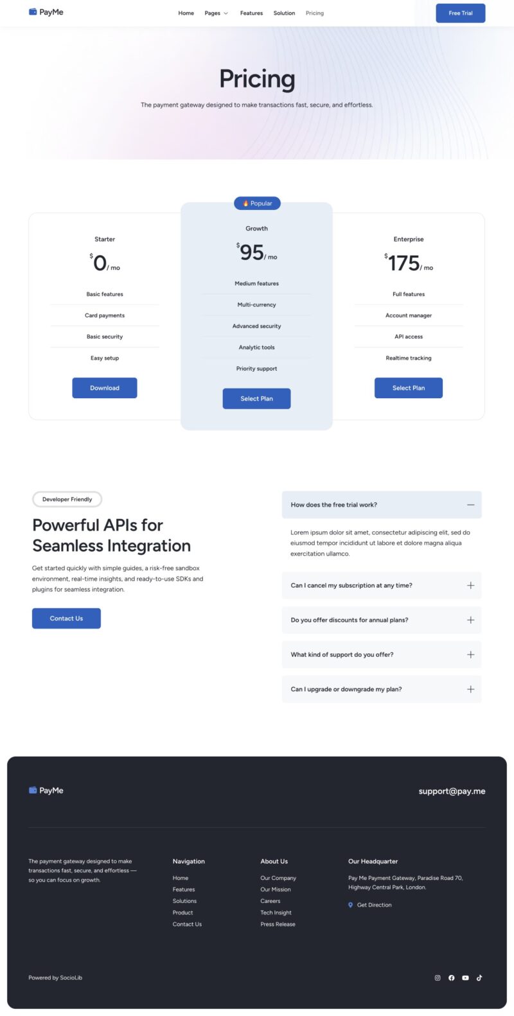Start a Free Trial from the header
The image size is (514, 1016).
click(460, 13)
